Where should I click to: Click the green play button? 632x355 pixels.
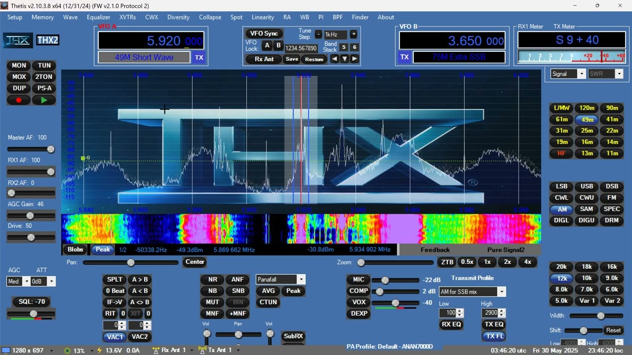click(x=44, y=100)
